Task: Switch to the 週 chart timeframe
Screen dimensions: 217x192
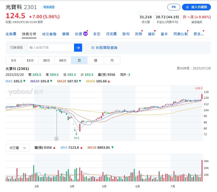Action: tap(96, 60)
